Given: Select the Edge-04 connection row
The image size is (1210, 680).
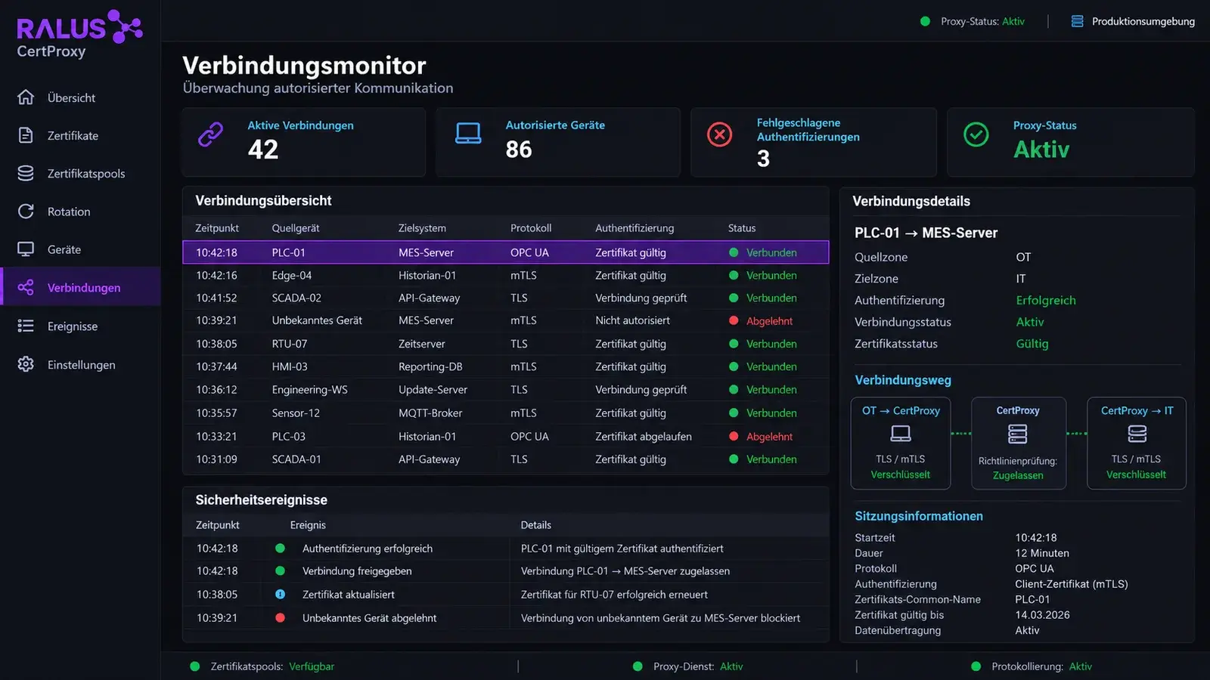Looking at the screenshot, I should pyautogui.click(x=505, y=275).
